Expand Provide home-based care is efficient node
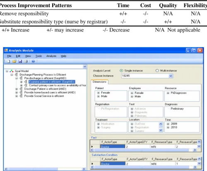 pyautogui.click(x=17, y=93)
